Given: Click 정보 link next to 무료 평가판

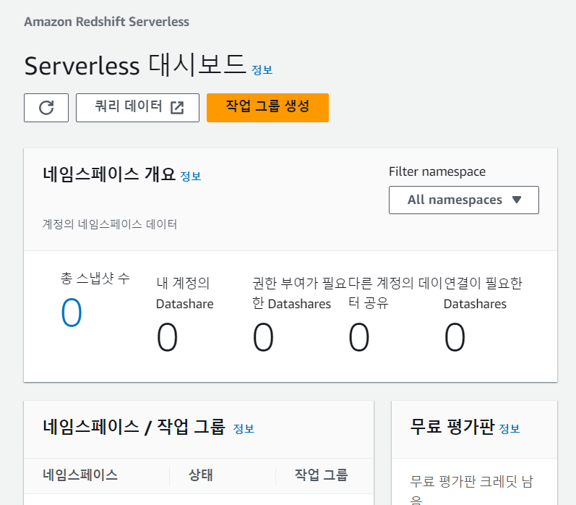Looking at the screenshot, I should 510,428.
